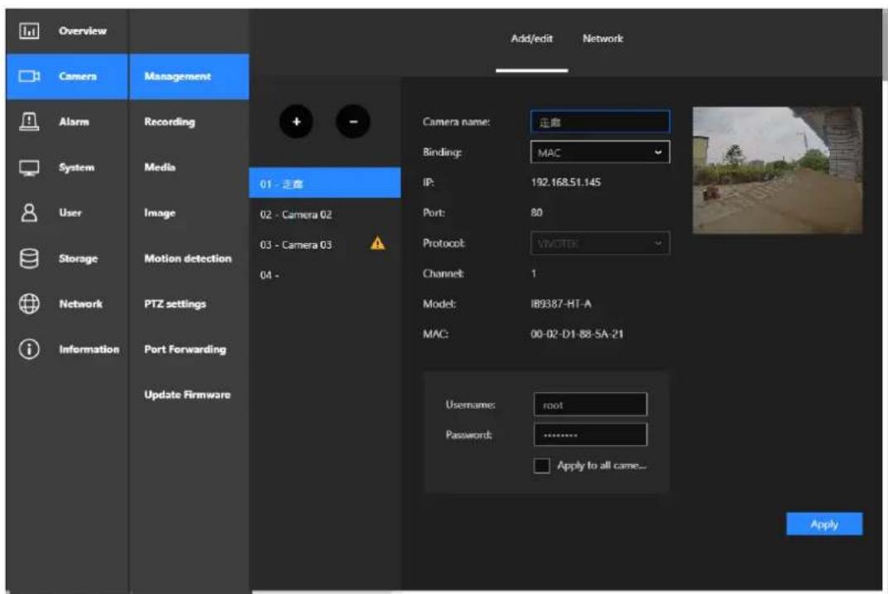Image resolution: width=888 pixels, height=594 pixels.
Task: Open the Protocol VIVOTEK dropdown
Action: [x=600, y=243]
